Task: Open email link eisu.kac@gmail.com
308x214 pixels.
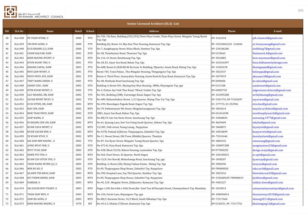Action: pyautogui.click(x=265, y=104)
